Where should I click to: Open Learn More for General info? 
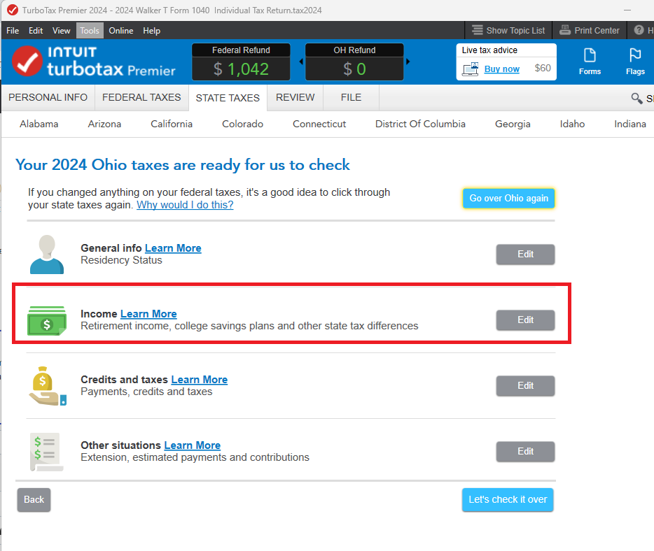[173, 248]
